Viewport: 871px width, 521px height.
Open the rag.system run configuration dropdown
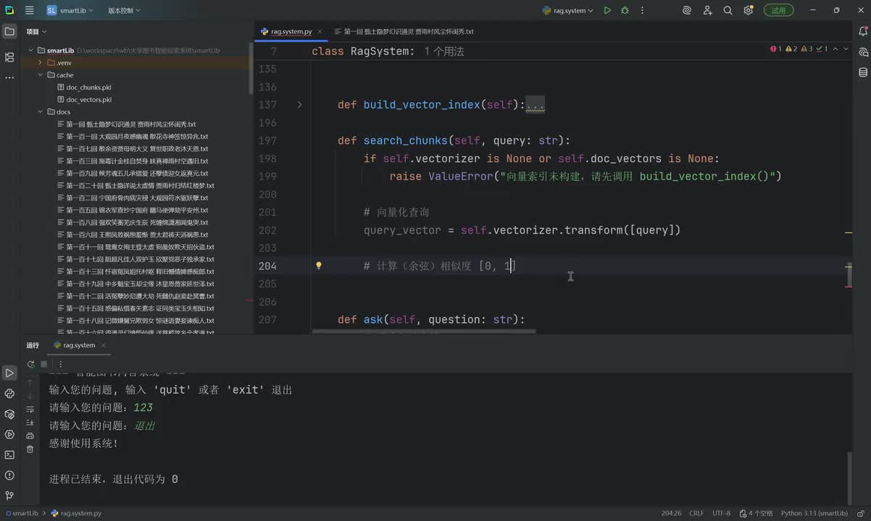568,10
